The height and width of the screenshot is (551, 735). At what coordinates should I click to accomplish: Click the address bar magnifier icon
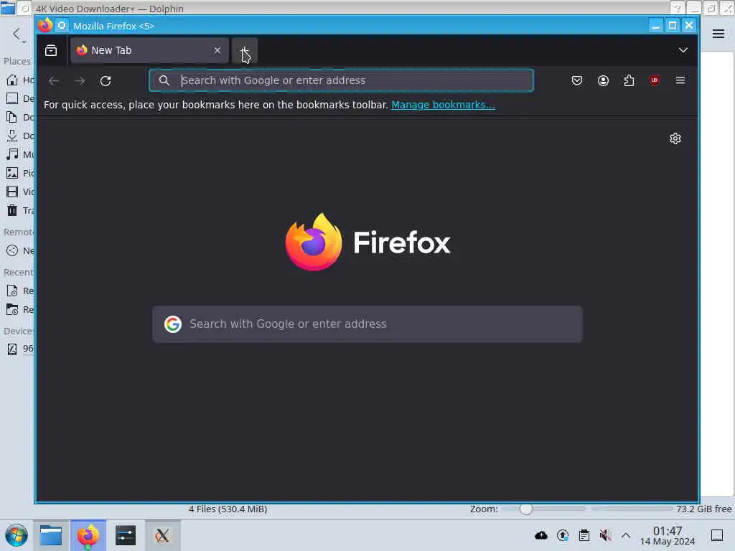164,80
